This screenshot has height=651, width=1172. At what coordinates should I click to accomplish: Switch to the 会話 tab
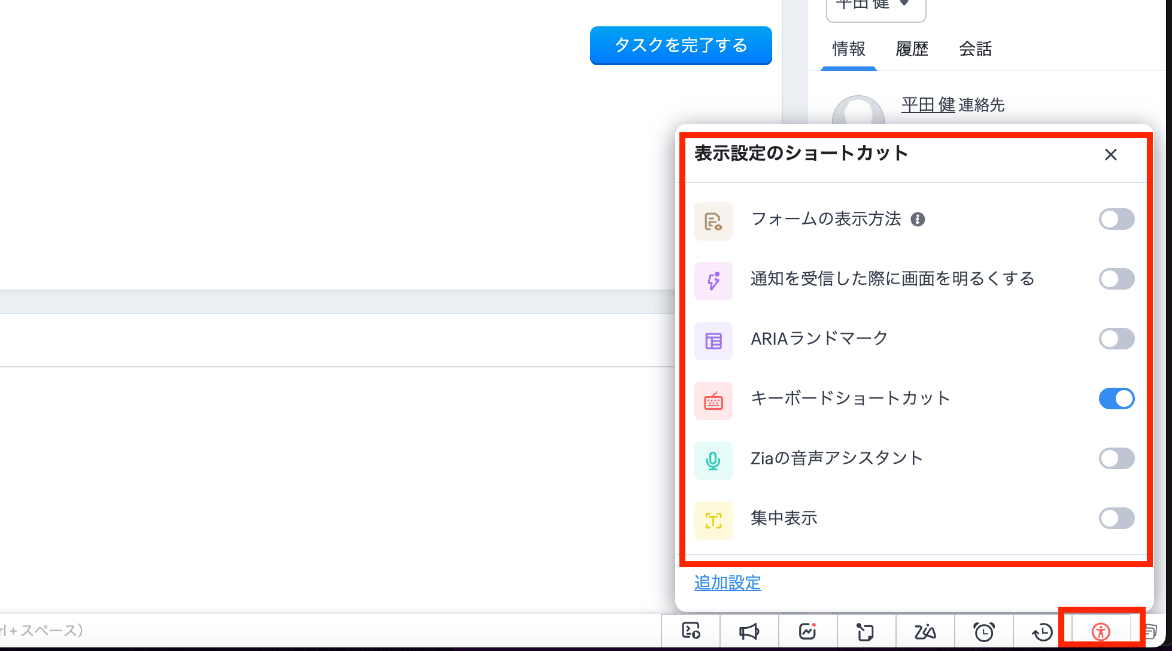975,49
